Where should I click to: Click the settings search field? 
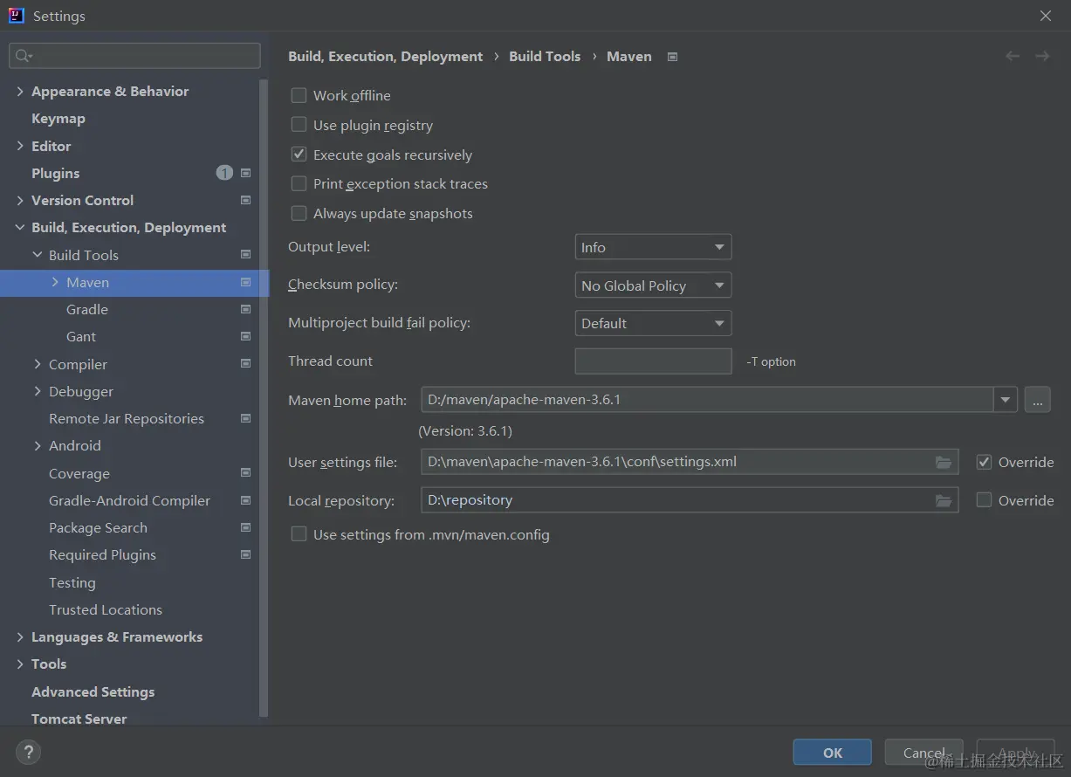134,56
